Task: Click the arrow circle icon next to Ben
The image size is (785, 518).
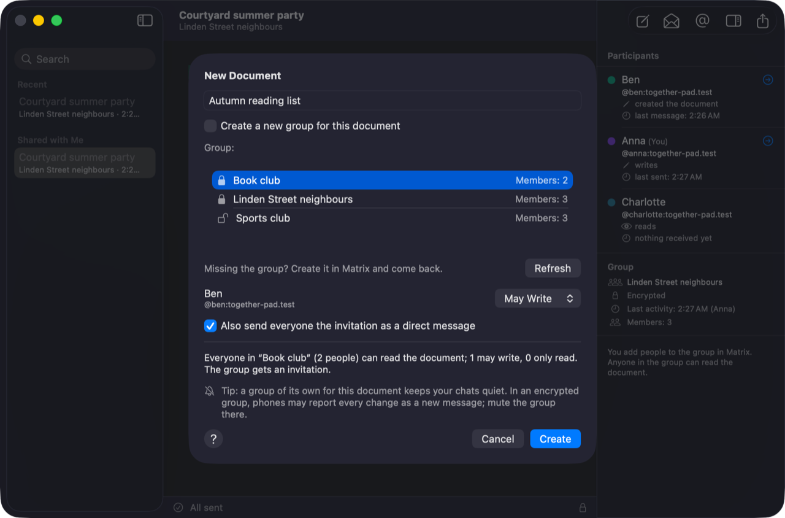Action: tap(768, 80)
